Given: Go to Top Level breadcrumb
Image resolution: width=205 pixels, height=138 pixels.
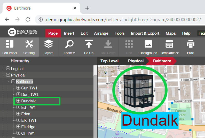Looking at the screenshot, I should (x=109, y=61).
